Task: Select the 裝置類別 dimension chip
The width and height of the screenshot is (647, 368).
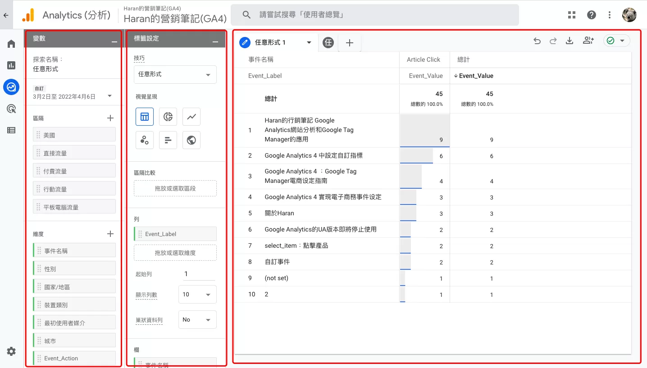Action: click(74, 305)
